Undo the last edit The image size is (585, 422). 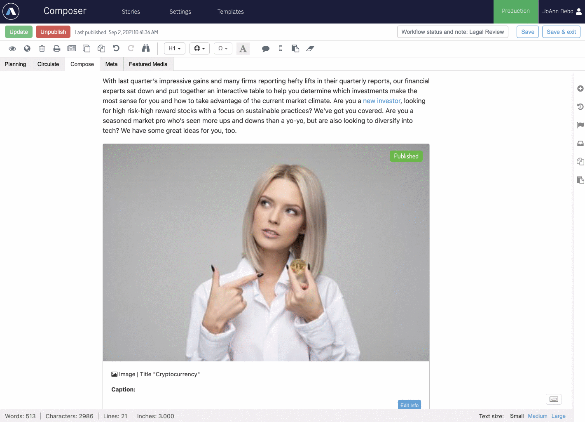click(x=116, y=48)
